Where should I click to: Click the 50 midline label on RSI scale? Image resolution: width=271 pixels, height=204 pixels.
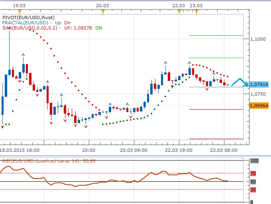[x=253, y=182]
